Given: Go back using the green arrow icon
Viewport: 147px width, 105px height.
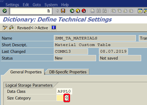Looking at the screenshot, I should click(x=72, y=11).
